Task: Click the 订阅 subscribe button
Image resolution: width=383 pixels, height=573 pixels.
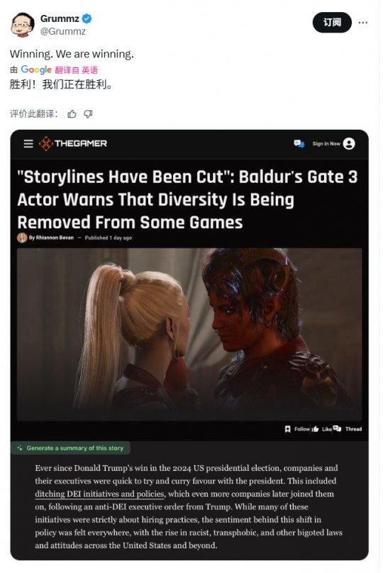Action: point(332,23)
